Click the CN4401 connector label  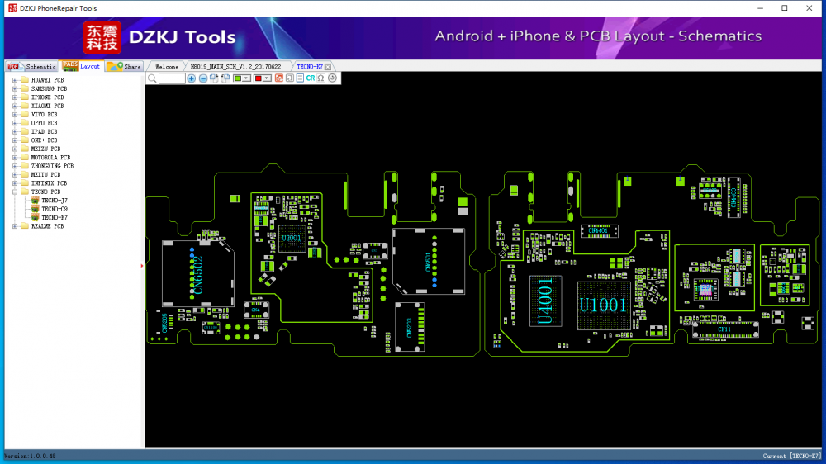pyautogui.click(x=598, y=230)
